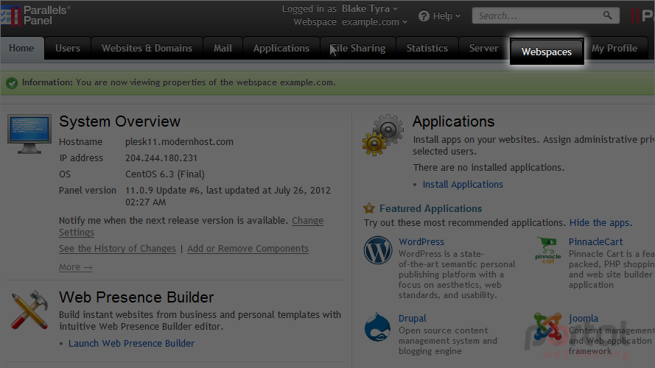Click the Parallels Panel logo icon
This screenshot has height=368, width=655.
pyautogui.click(x=11, y=15)
